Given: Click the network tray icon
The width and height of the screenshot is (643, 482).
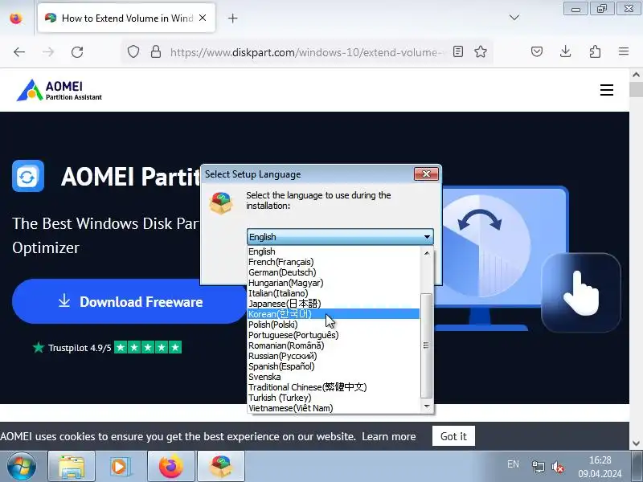Looking at the screenshot, I should (538, 467).
